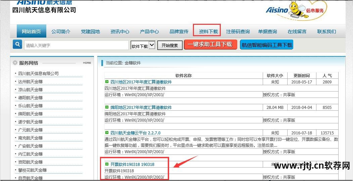Focus the 请输入关键字 search field

click(x=77, y=45)
